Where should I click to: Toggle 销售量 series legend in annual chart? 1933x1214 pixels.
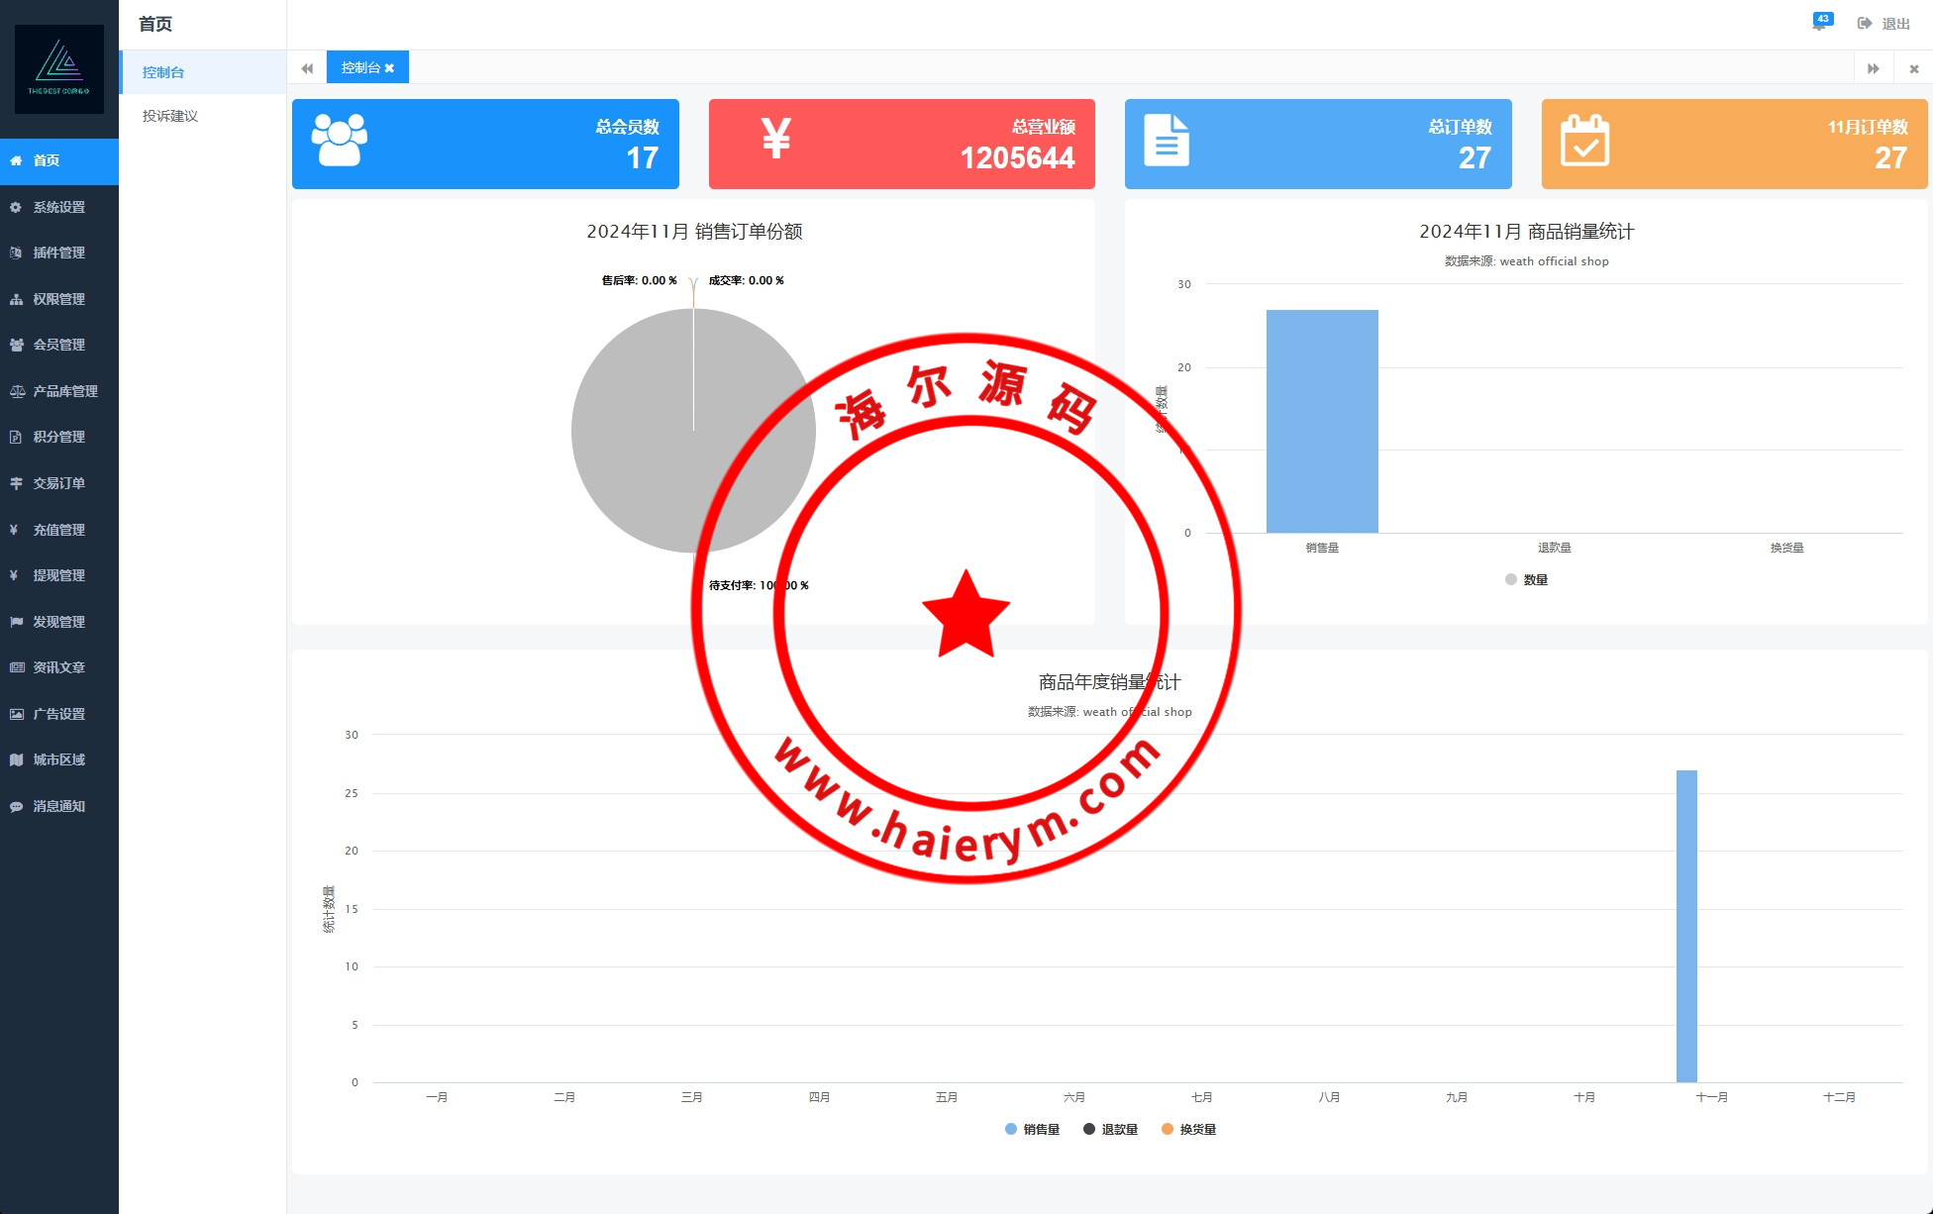pos(1033,1129)
